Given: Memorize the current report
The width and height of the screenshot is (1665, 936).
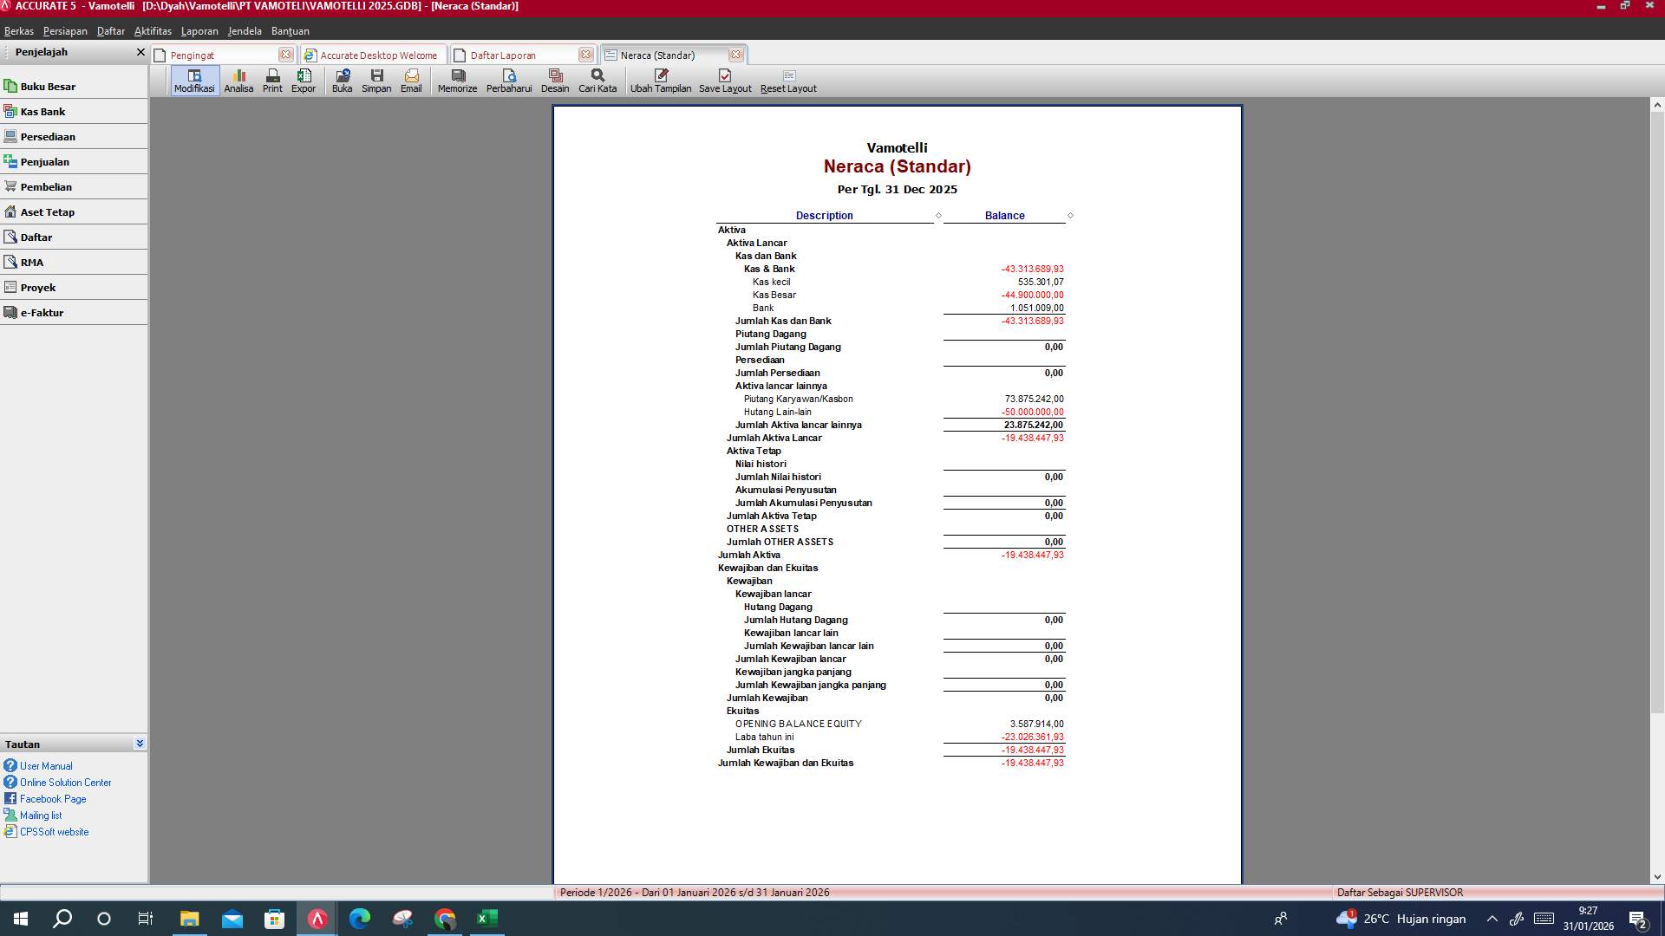Looking at the screenshot, I should (457, 81).
